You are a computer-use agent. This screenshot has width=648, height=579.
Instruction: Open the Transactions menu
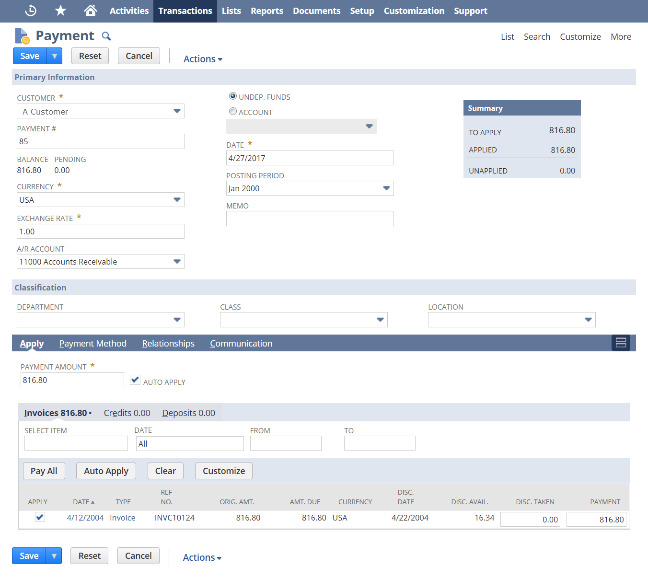coord(185,11)
